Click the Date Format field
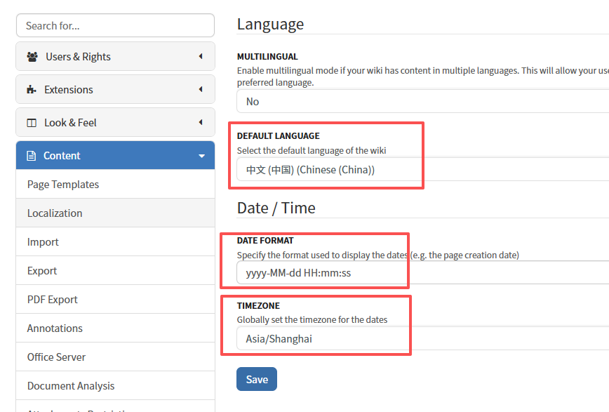Viewport: 609px width, 412px height. (x=422, y=272)
